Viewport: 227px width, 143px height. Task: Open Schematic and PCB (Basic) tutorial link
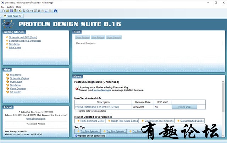(x=23, y=37)
